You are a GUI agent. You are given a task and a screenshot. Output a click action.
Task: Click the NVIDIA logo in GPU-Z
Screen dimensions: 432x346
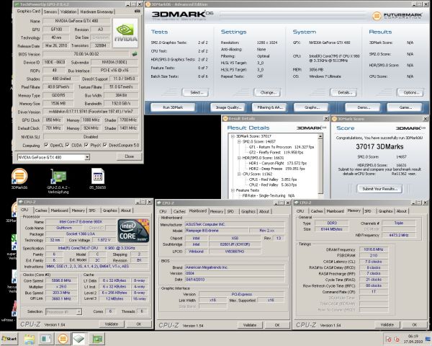[x=125, y=33]
